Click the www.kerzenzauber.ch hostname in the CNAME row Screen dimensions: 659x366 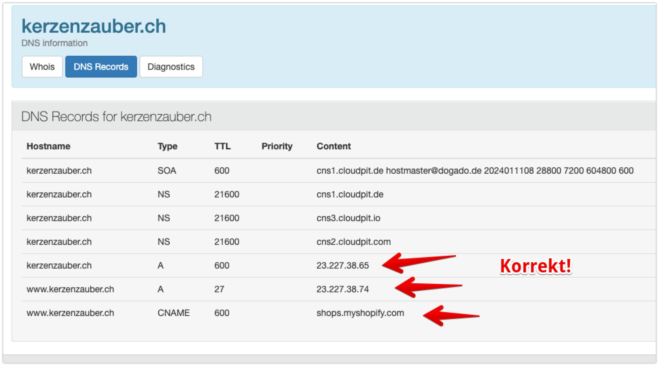[x=70, y=313]
